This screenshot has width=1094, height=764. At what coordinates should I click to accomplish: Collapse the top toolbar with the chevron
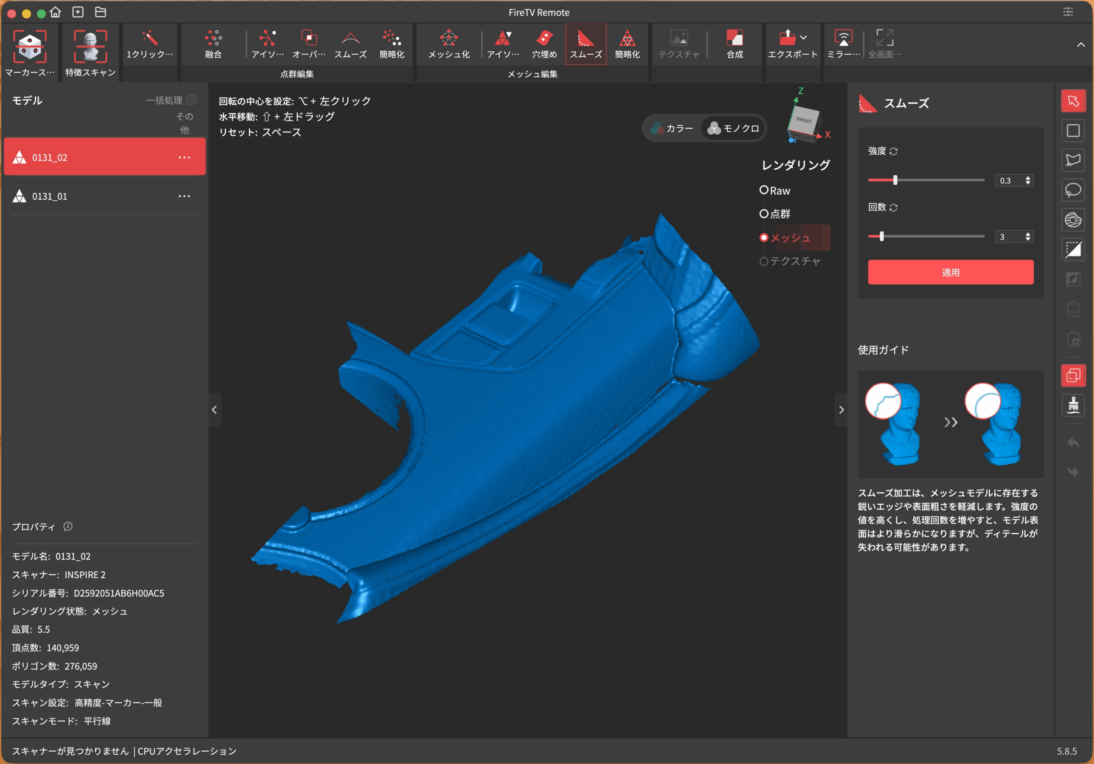click(x=1081, y=45)
